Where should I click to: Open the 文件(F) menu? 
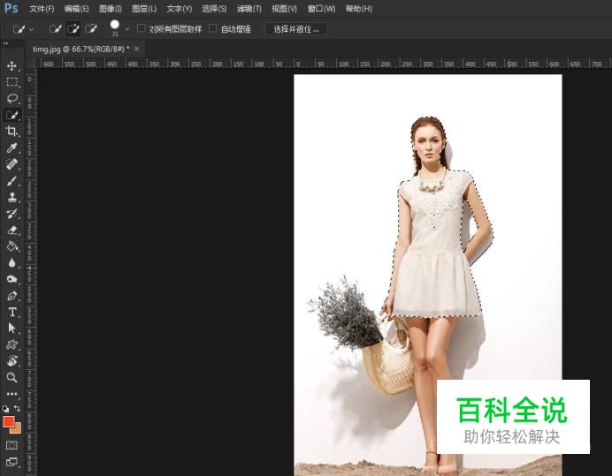pos(42,9)
